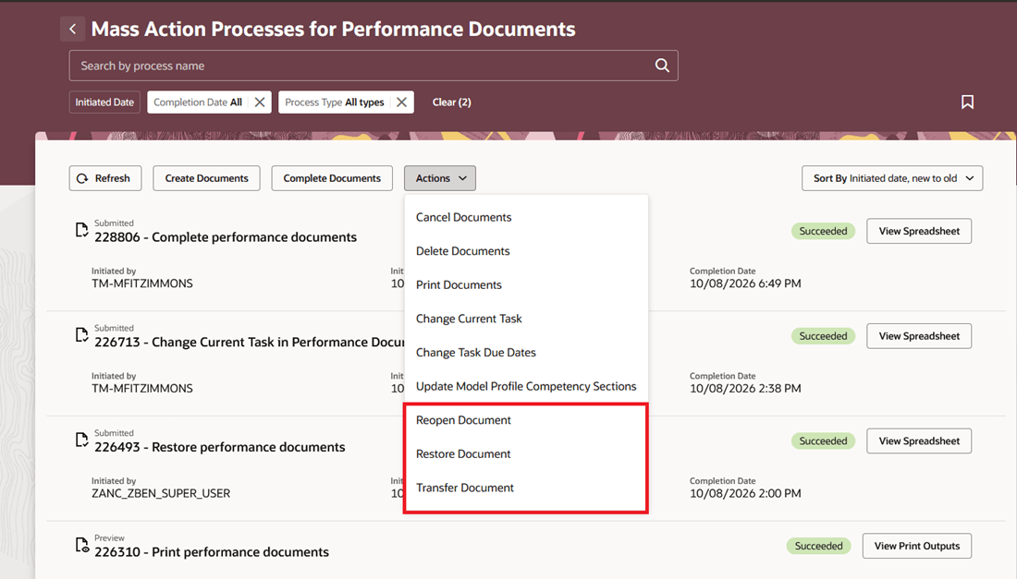Click the Succeeded badge for process 228806

click(823, 231)
